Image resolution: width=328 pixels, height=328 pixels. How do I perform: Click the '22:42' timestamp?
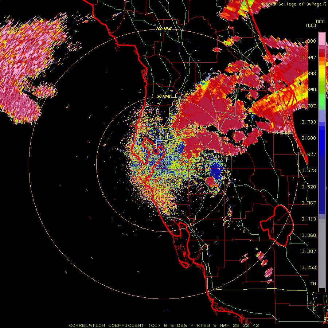pos(251,325)
